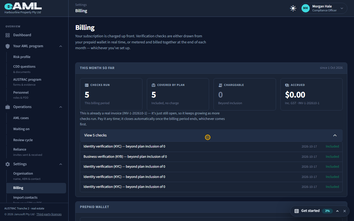Collapse the Your AML program section
354x221 pixels.
(61, 46)
